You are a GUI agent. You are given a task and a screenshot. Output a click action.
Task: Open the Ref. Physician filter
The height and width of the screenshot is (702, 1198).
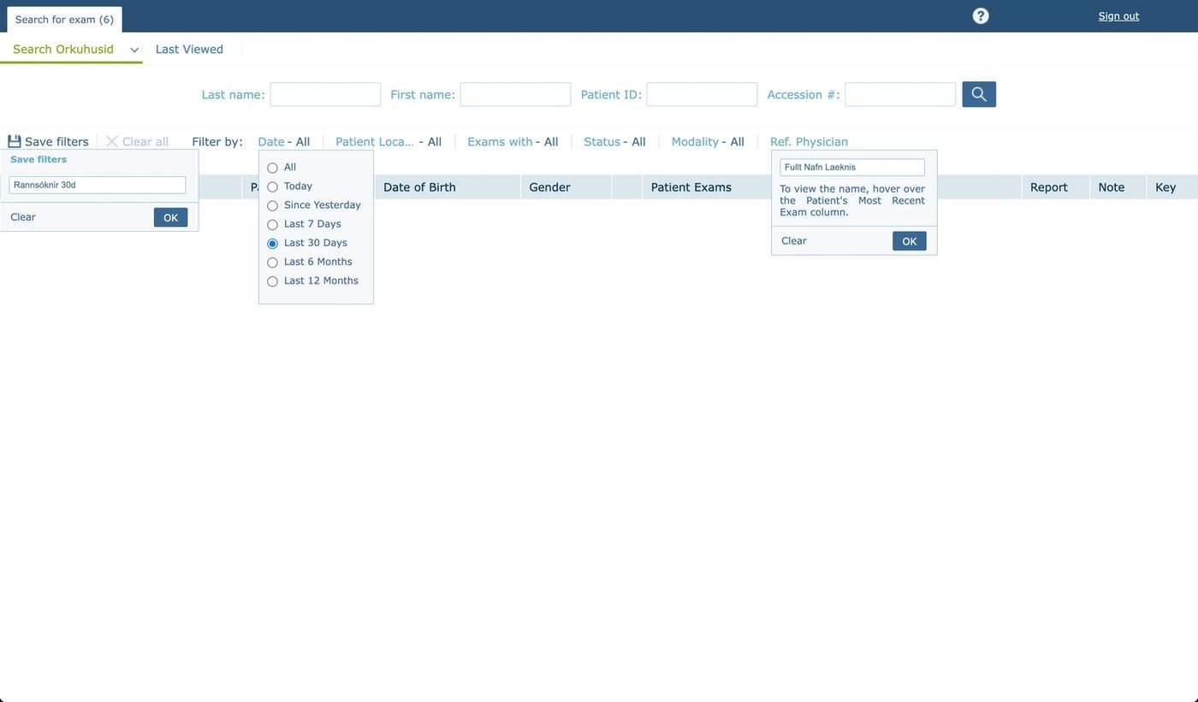click(809, 141)
